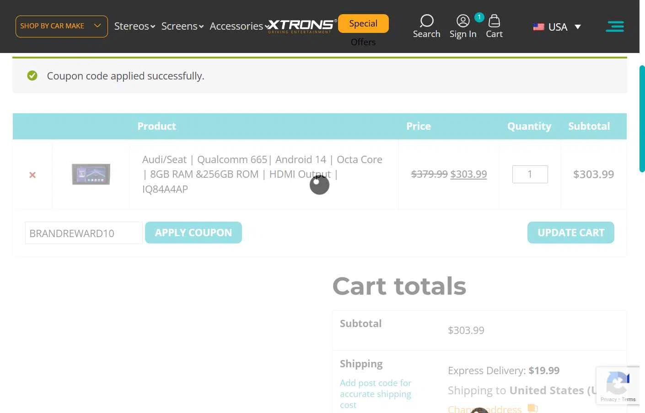Click the USA flag icon

coord(538,27)
